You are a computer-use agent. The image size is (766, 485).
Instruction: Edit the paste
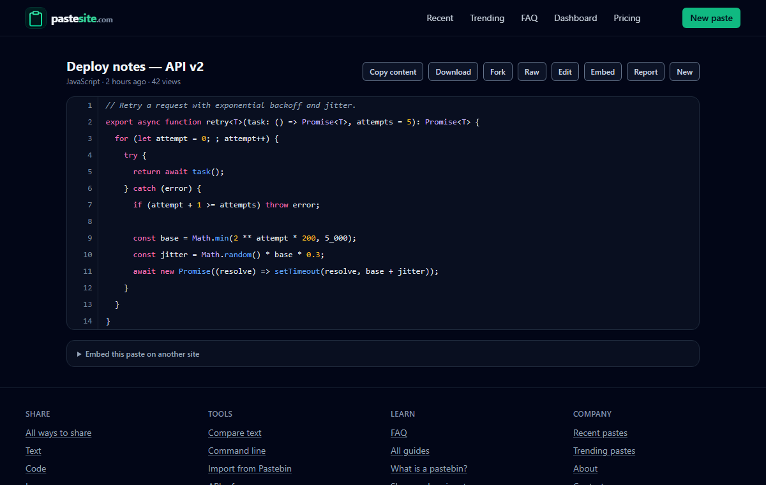tap(565, 71)
